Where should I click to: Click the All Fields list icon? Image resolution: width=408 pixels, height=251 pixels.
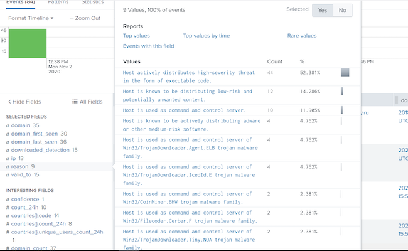coord(74,102)
